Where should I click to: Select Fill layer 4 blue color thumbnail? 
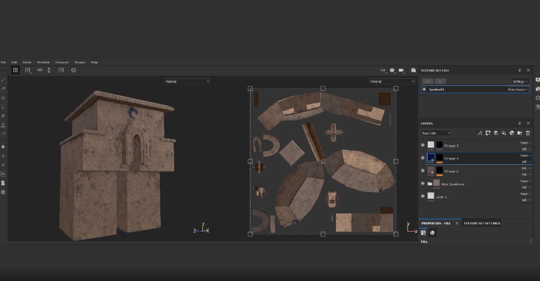point(431,158)
